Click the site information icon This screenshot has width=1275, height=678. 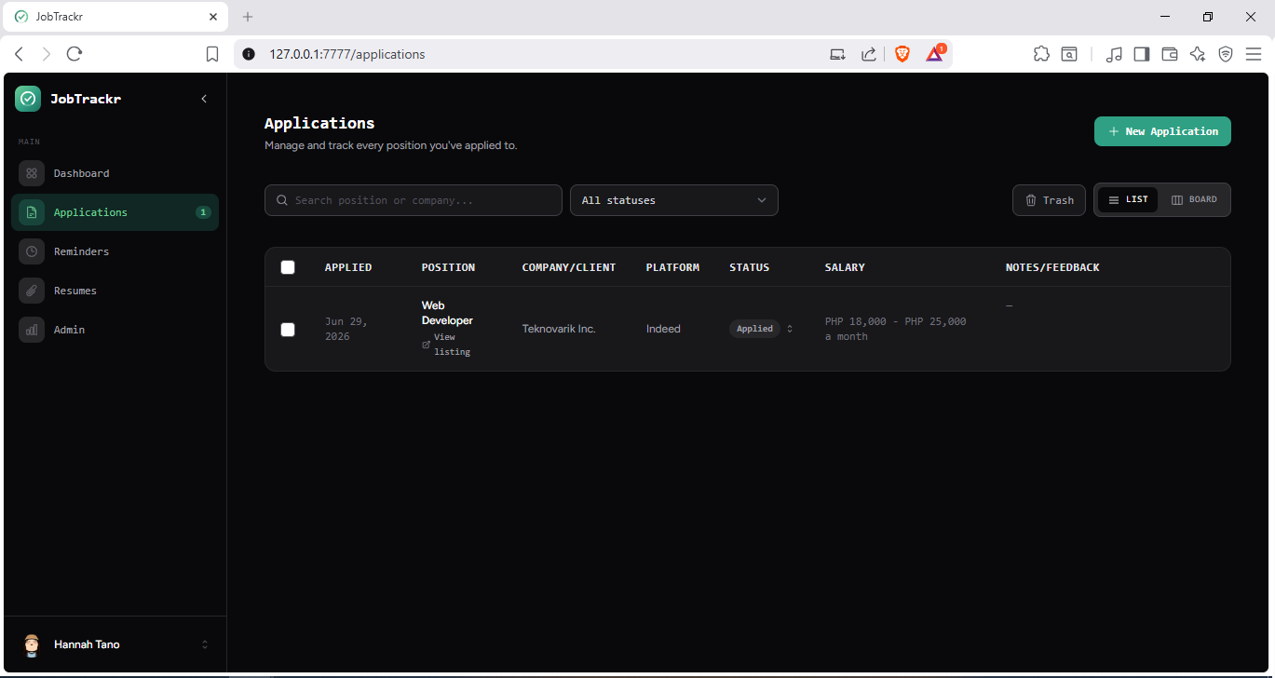pos(248,54)
